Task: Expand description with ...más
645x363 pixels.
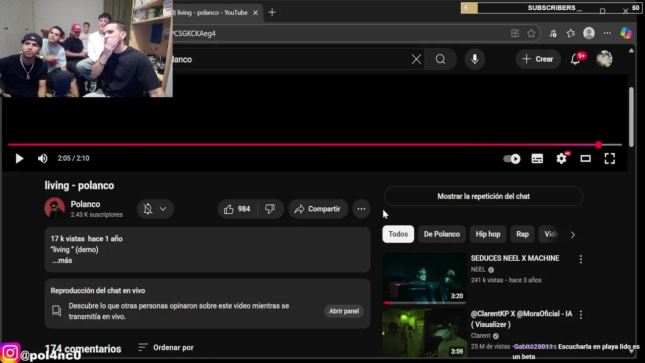Action: [x=62, y=261]
